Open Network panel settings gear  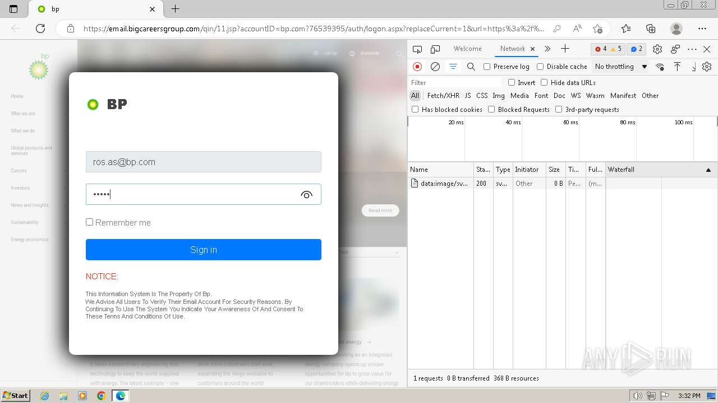(x=707, y=67)
